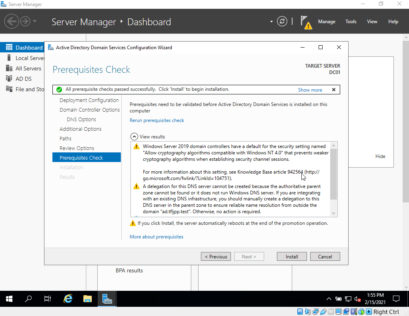The width and height of the screenshot is (409, 316).
Task: Click the Server Manager refresh icon
Action: [x=282, y=22]
